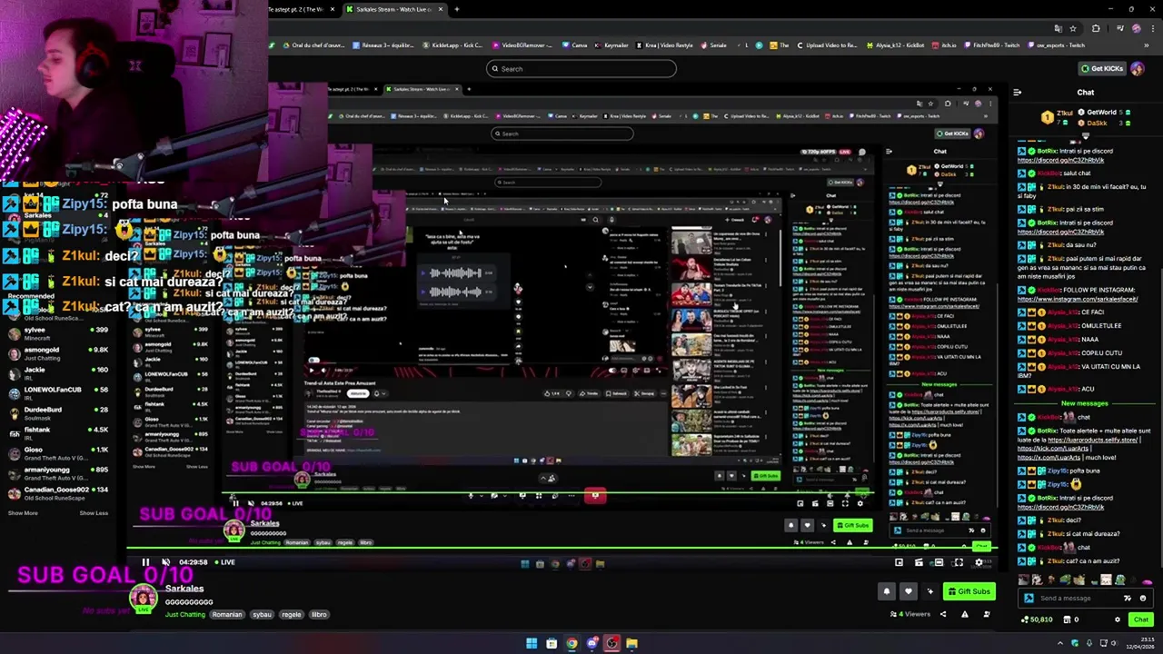Expand the hidden bookmarks chevron
Viewport: 1163px width, 654px height.
point(1148,45)
